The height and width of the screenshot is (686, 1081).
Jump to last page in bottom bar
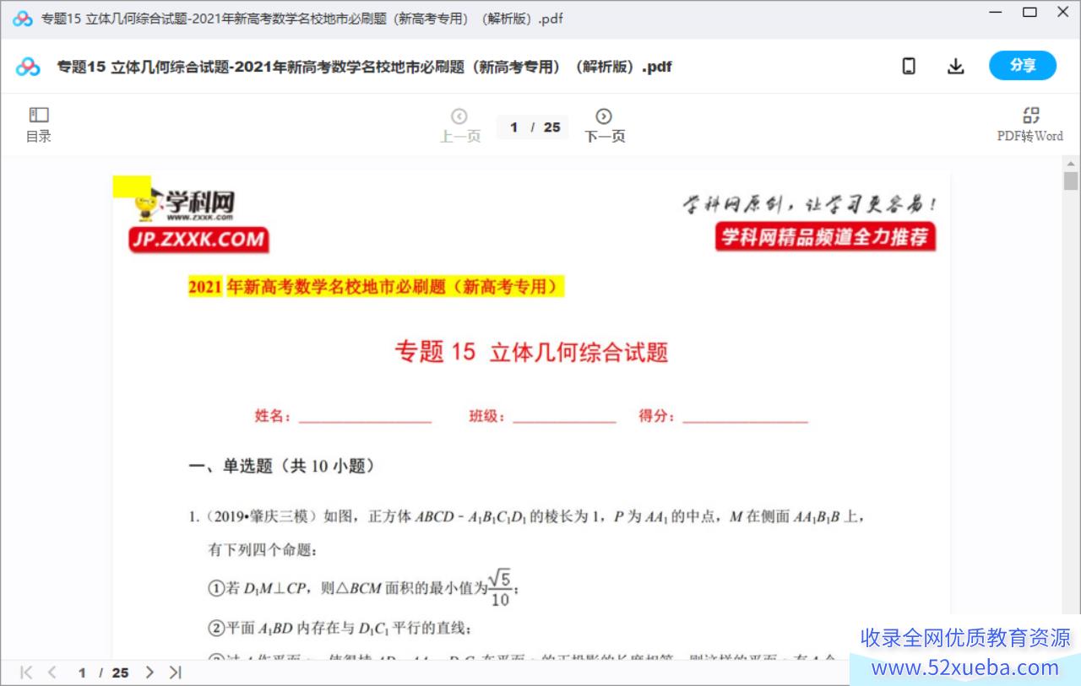tap(175, 672)
